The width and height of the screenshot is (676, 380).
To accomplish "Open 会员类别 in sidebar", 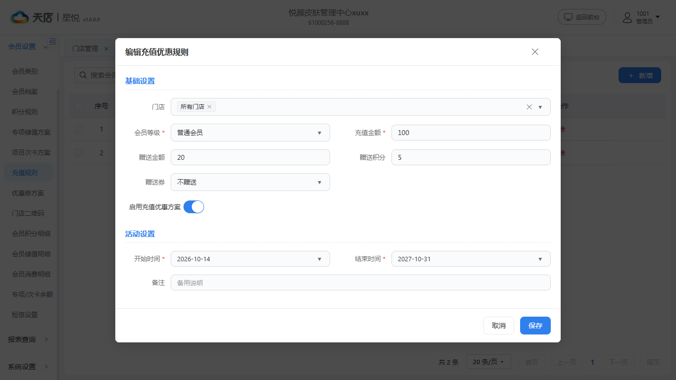I will pyautogui.click(x=25, y=71).
